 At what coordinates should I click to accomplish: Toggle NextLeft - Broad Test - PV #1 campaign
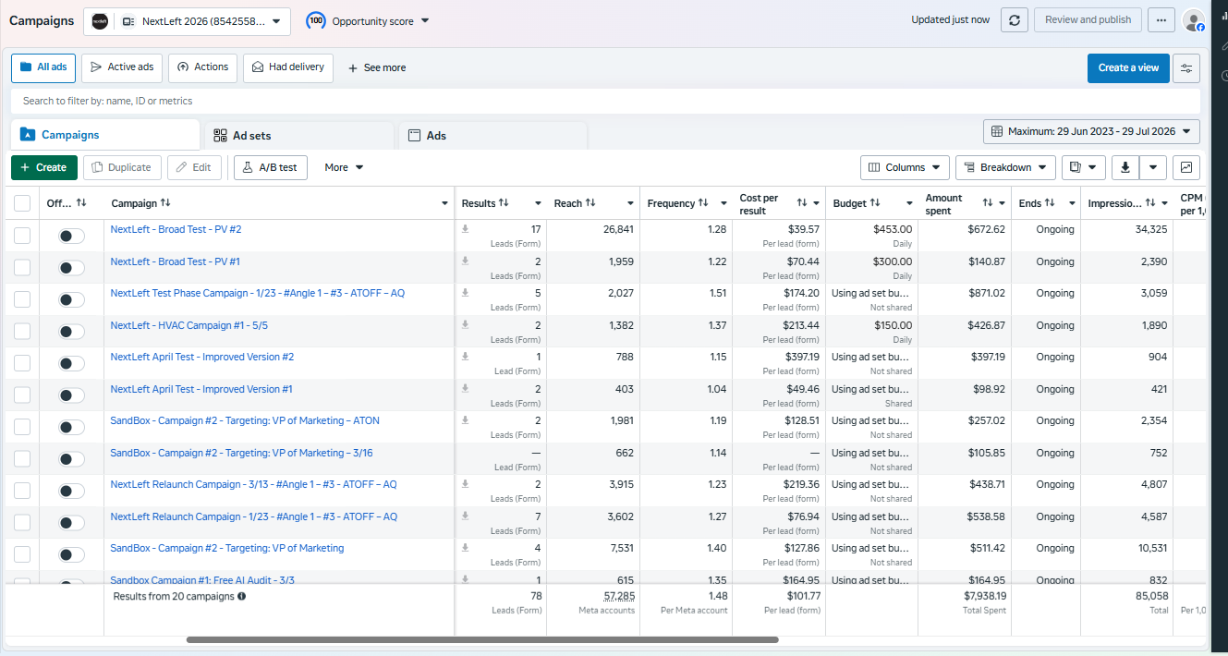coord(71,268)
